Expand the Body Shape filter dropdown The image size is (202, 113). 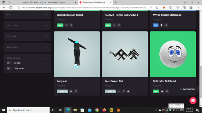[x=27, y=47]
